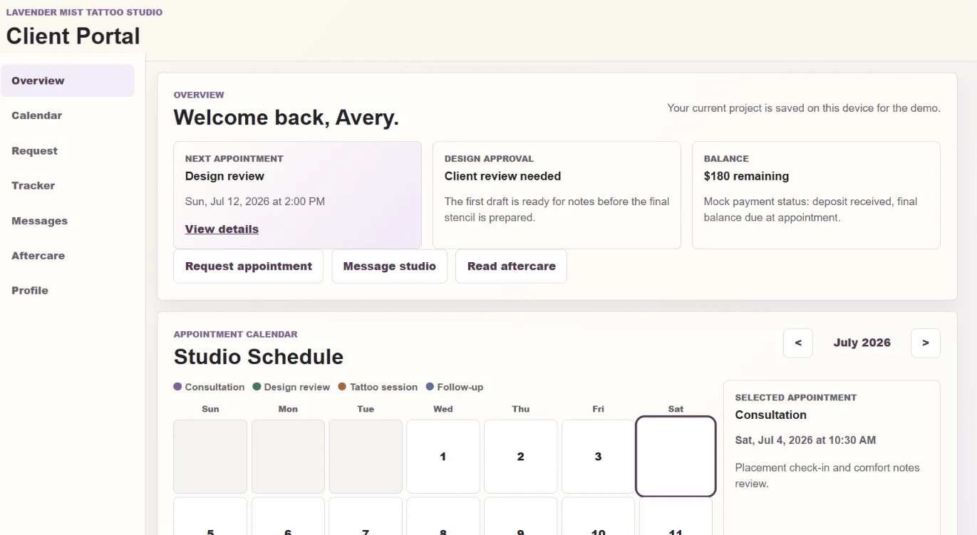Open the Profile sidebar item

68,290
